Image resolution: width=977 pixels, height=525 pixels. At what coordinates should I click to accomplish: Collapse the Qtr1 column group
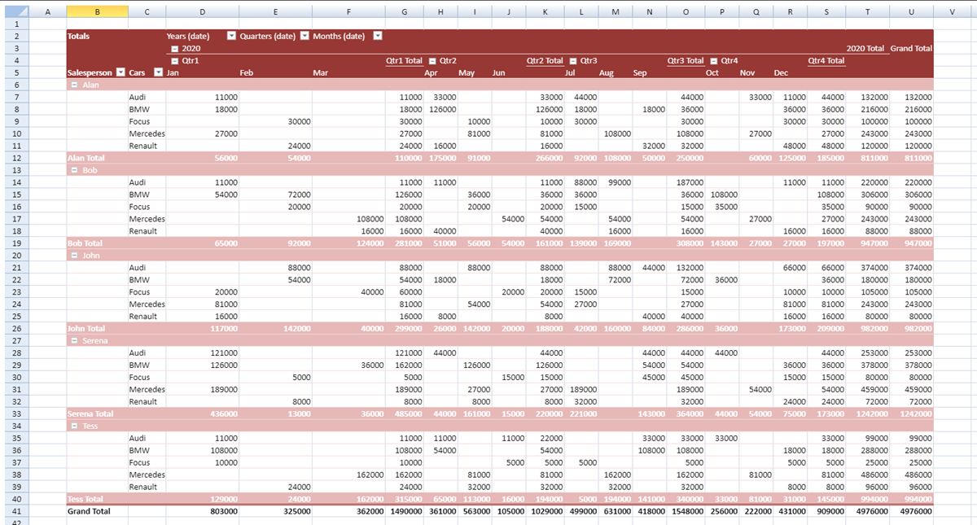(x=174, y=61)
